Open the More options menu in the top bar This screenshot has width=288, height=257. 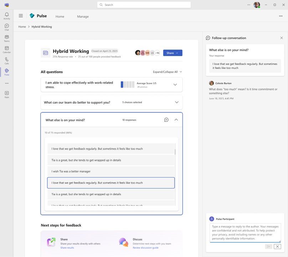[x=281, y=16]
